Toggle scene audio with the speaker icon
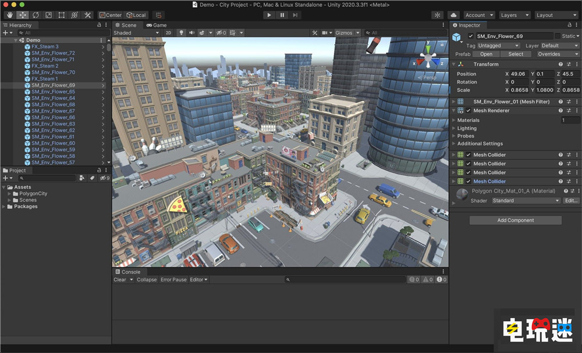Image resolution: width=582 pixels, height=353 pixels. [x=191, y=33]
